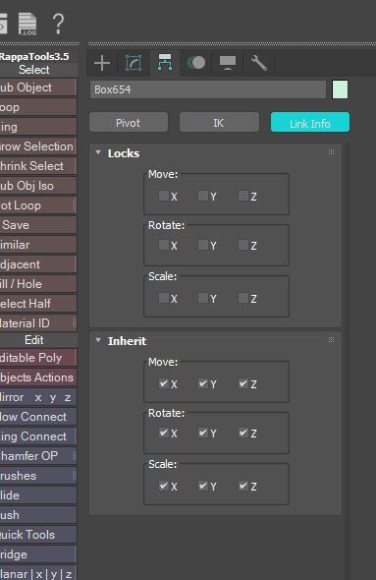The width and height of the screenshot is (376, 580).
Task: Disable Inherit Move Z checkbox
Action: point(243,383)
